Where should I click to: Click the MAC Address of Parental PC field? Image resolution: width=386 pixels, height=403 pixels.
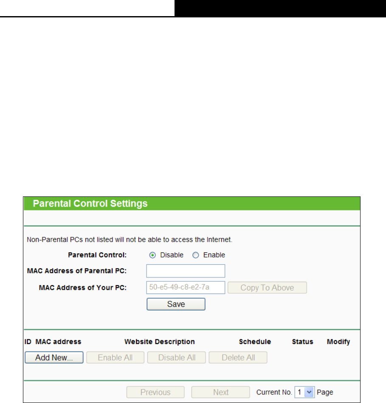click(x=186, y=271)
